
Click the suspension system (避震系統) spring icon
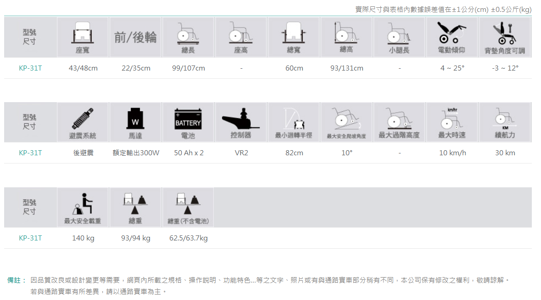(x=83, y=118)
